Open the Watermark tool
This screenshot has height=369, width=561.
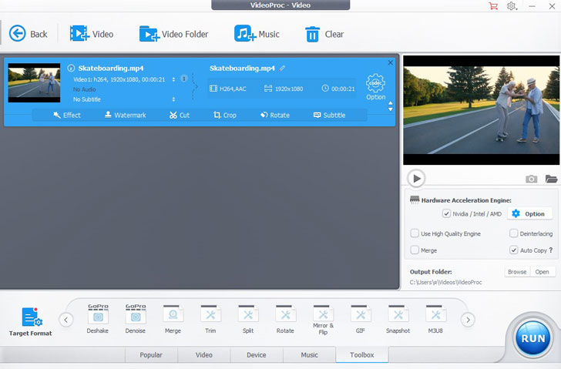[x=125, y=115]
